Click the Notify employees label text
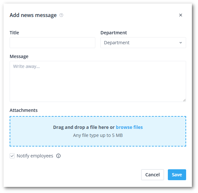The image size is (198, 193). pos(35,156)
